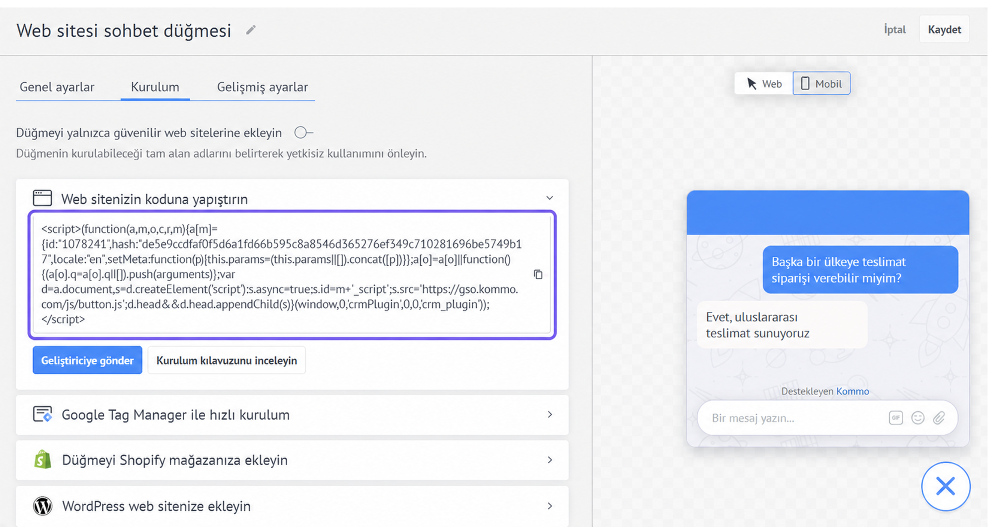Open the emoji picker in the chat preview
This screenshot has width=989, height=527.
(x=917, y=418)
